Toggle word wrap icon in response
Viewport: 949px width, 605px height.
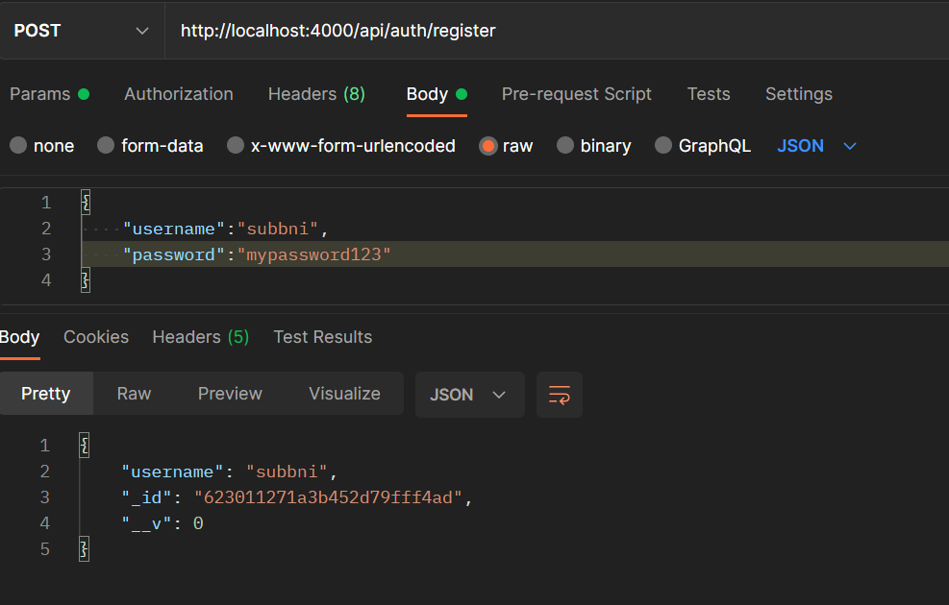(x=560, y=395)
